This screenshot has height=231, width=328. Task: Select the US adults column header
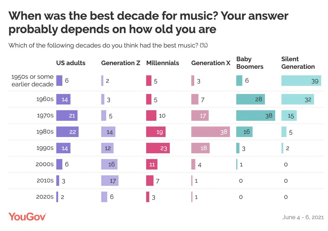[x=71, y=63]
